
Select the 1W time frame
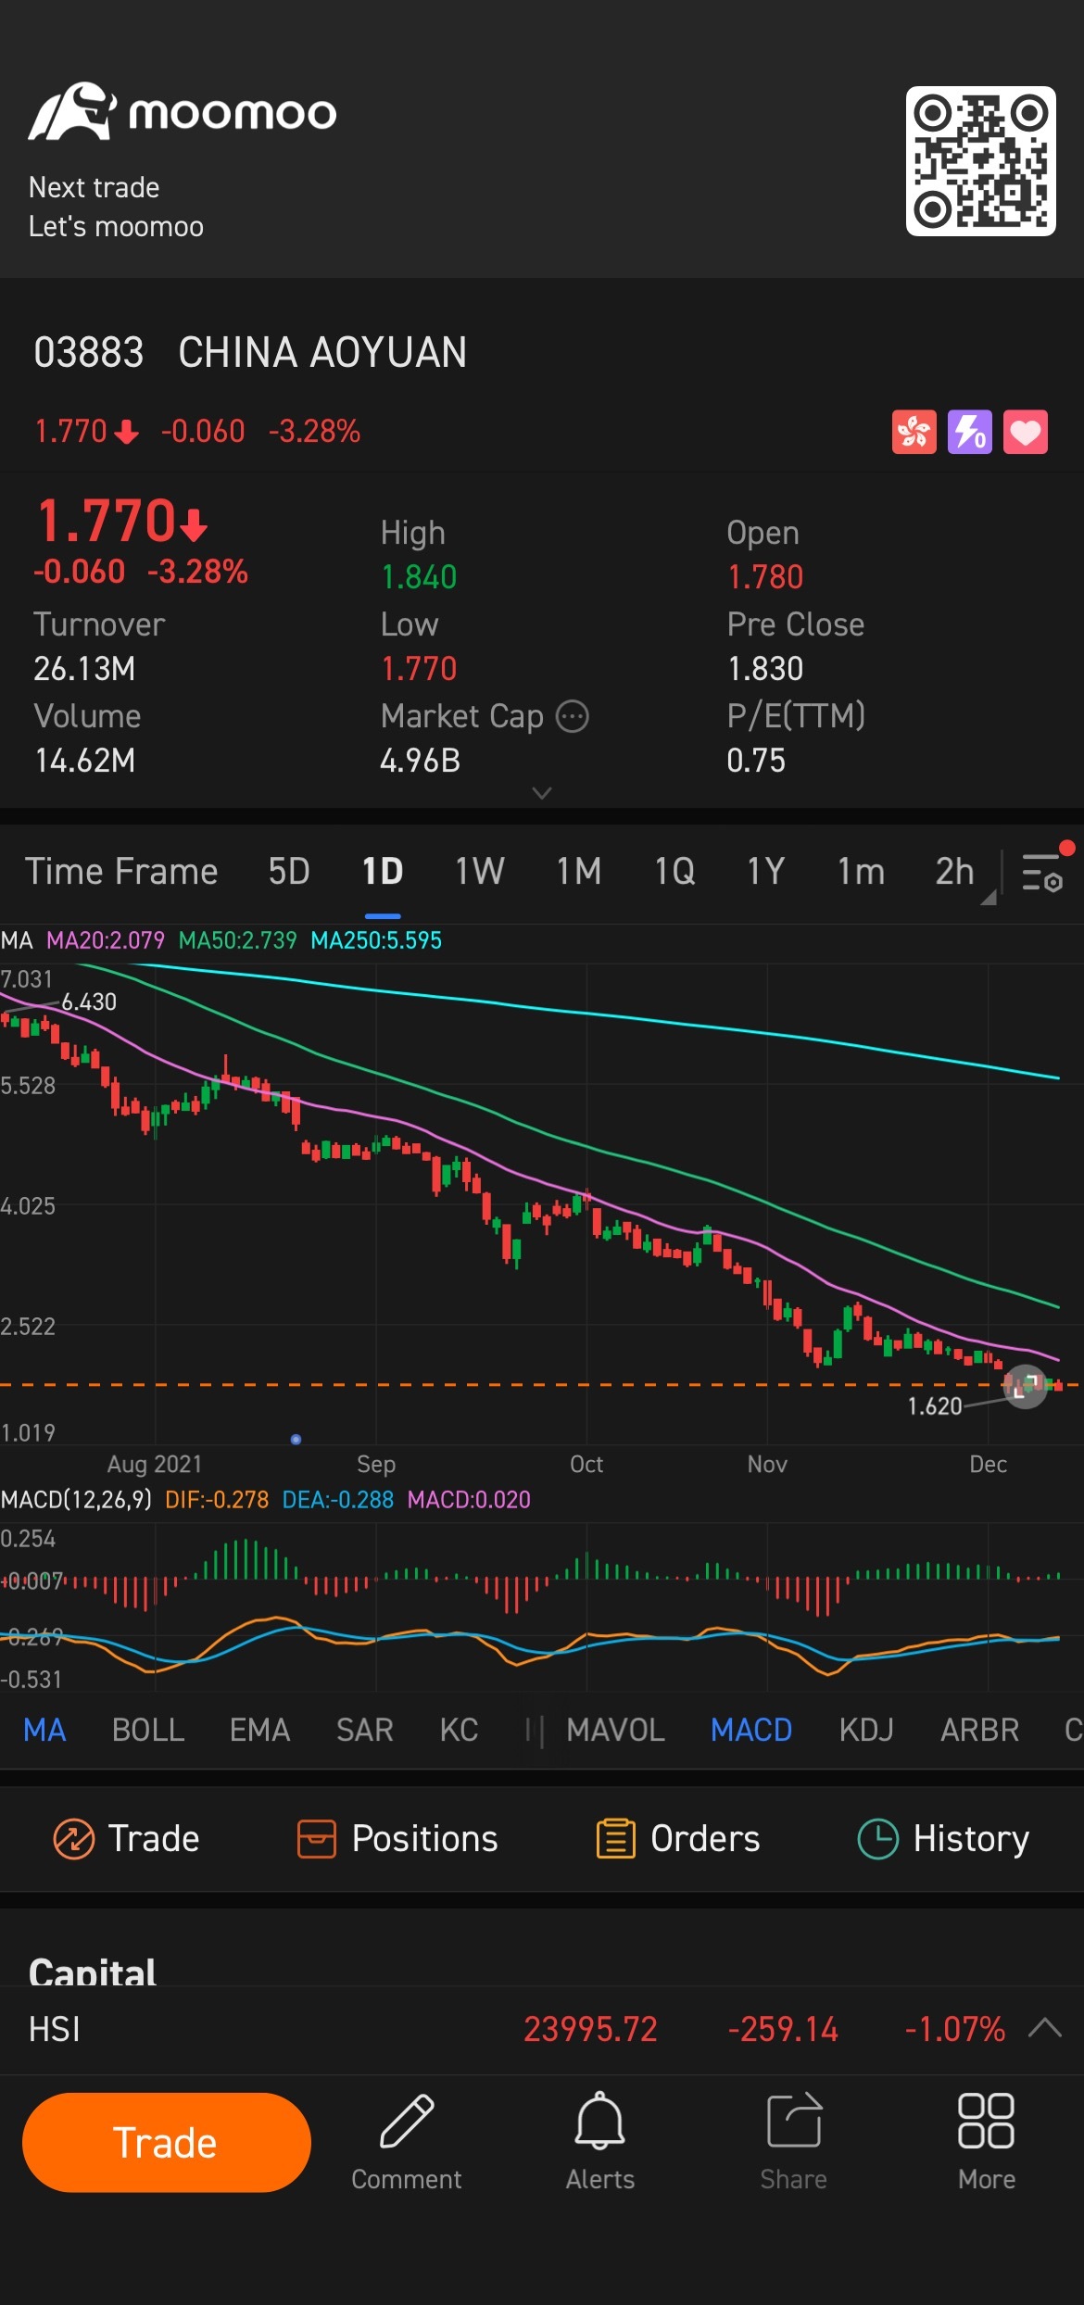coord(479,872)
